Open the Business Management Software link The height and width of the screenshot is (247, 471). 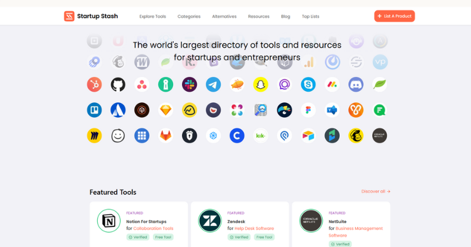click(x=356, y=232)
